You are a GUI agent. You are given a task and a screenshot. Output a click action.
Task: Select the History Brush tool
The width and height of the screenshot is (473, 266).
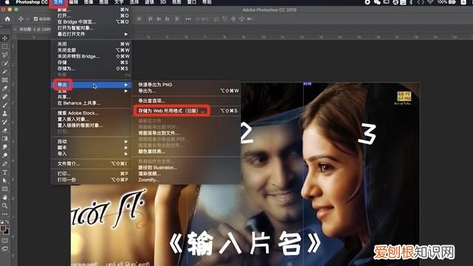[5, 122]
